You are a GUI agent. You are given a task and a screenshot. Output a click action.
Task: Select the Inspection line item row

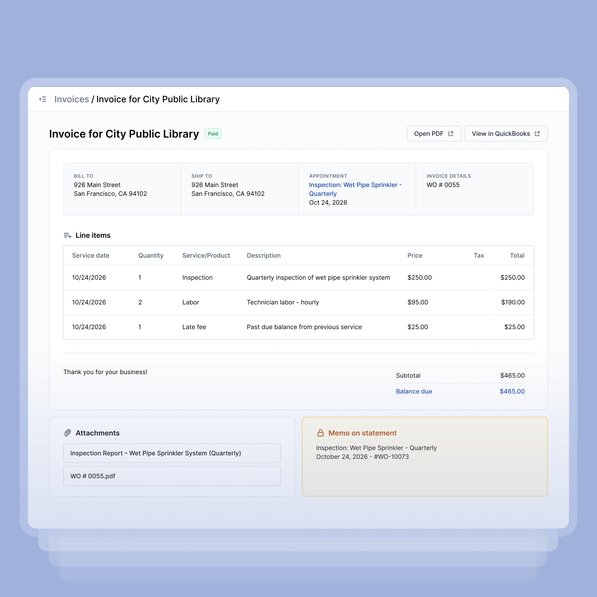298,278
